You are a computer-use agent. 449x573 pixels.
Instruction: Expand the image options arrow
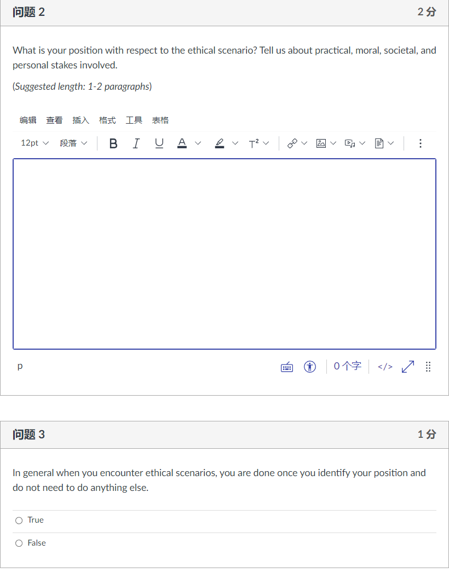333,143
